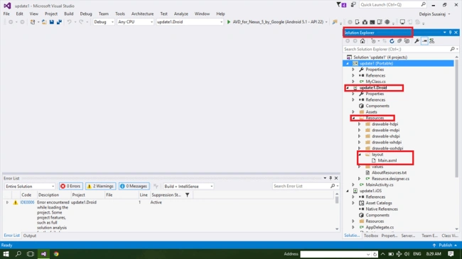Open Properties wrench icon in Solution Explorer
This screenshot has width=462, height=259.
click(417, 41)
